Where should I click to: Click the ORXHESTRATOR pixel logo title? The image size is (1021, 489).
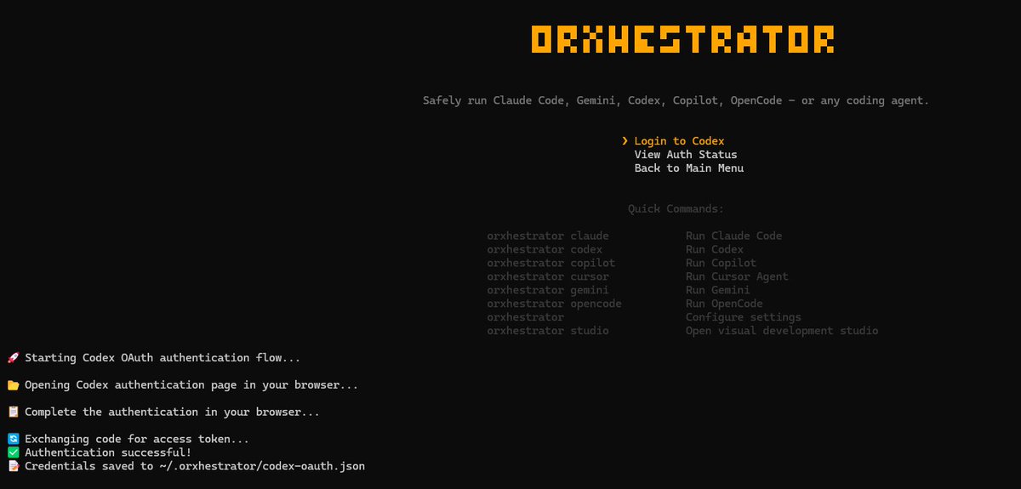682,40
